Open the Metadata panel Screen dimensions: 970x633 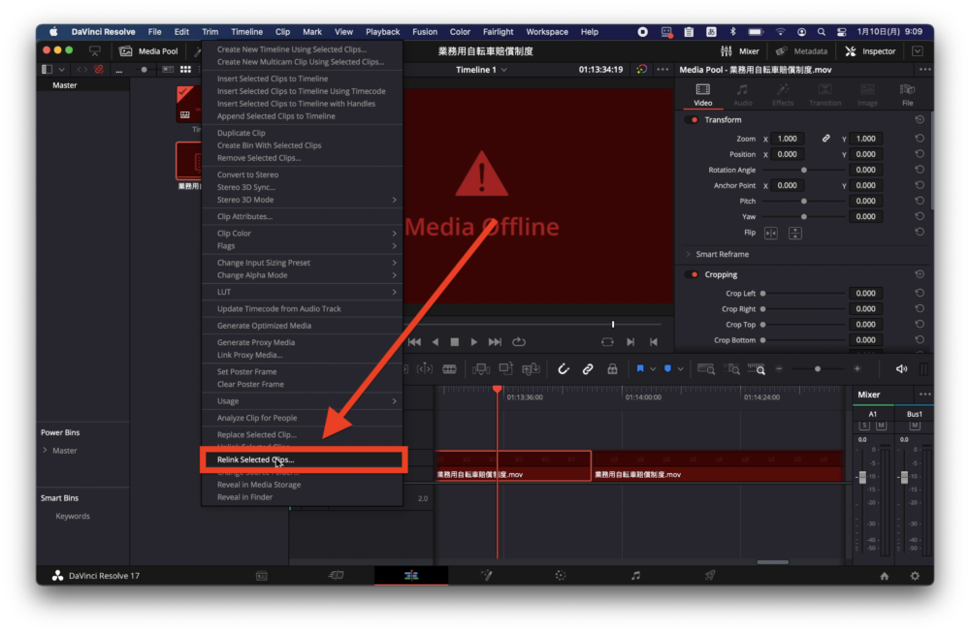pos(801,51)
